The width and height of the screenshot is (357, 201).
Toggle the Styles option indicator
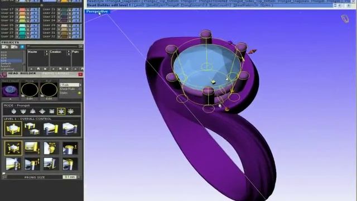pos(79,93)
